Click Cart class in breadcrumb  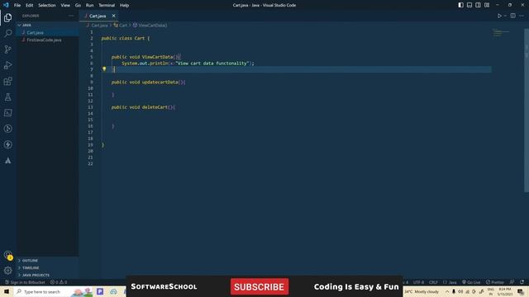[121, 26]
